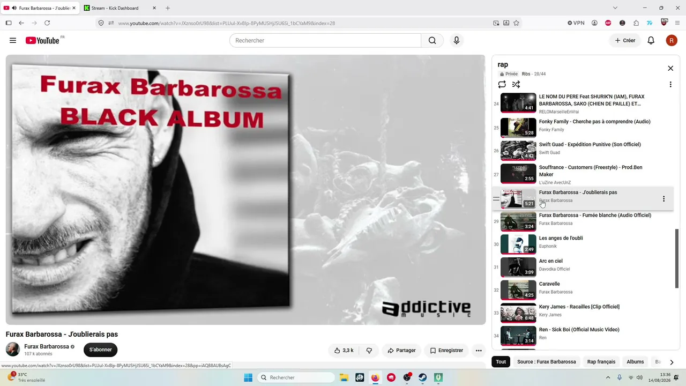The image size is (686, 386).
Task: Open a new browser tab
Action: [x=168, y=8]
